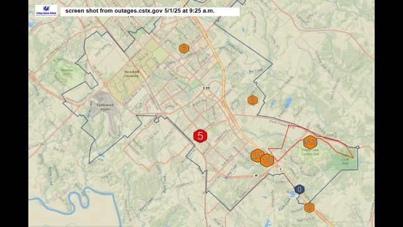Click the College Station Utilities logo
This screenshot has height=227, width=403.
point(46,11)
